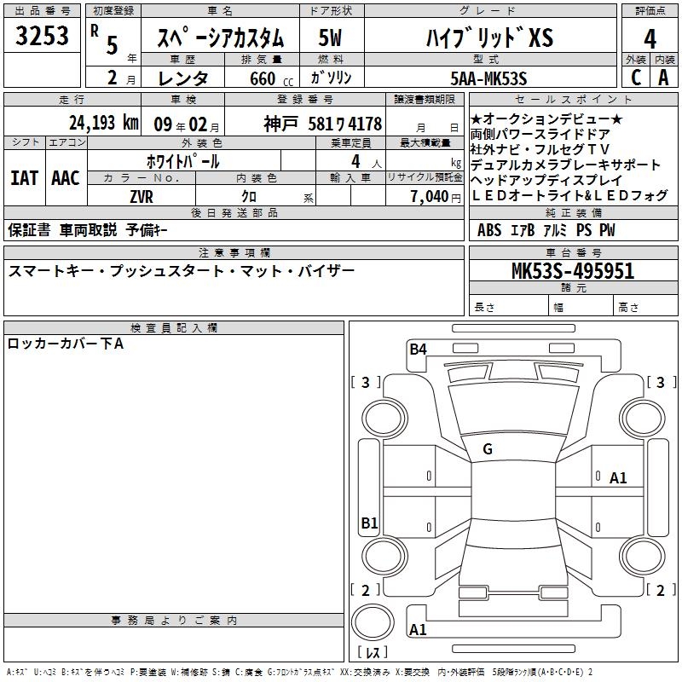Click the grade ハイブリッドXS
The height and width of the screenshot is (682, 682).
tap(489, 38)
